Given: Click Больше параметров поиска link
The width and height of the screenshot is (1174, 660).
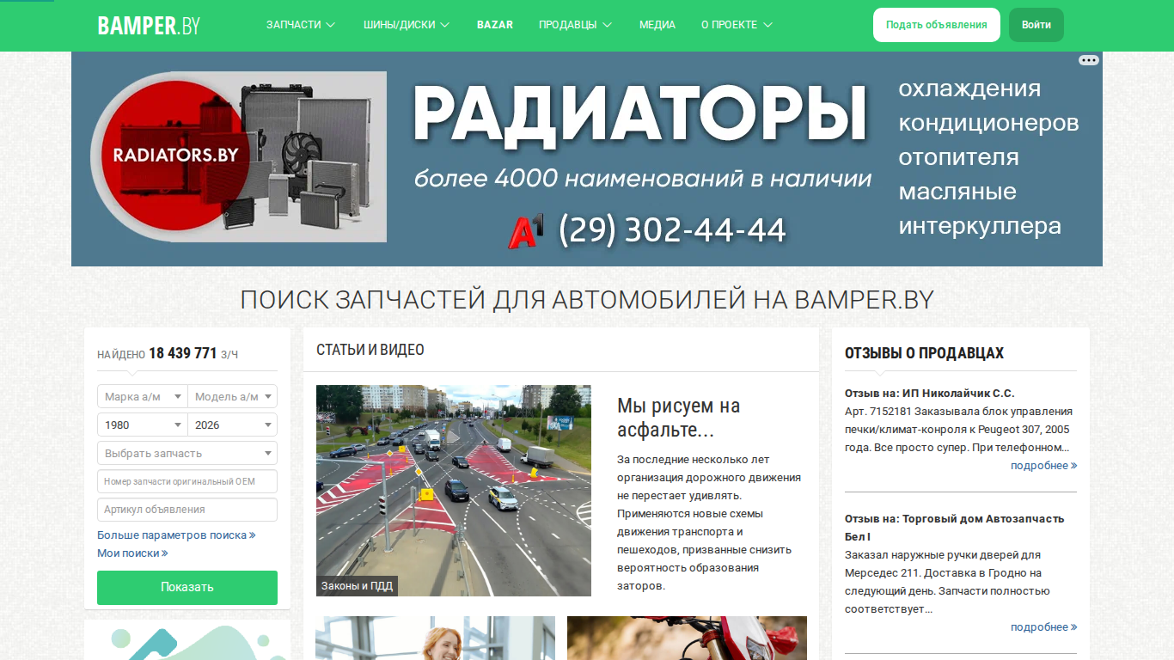Looking at the screenshot, I should coord(176,535).
